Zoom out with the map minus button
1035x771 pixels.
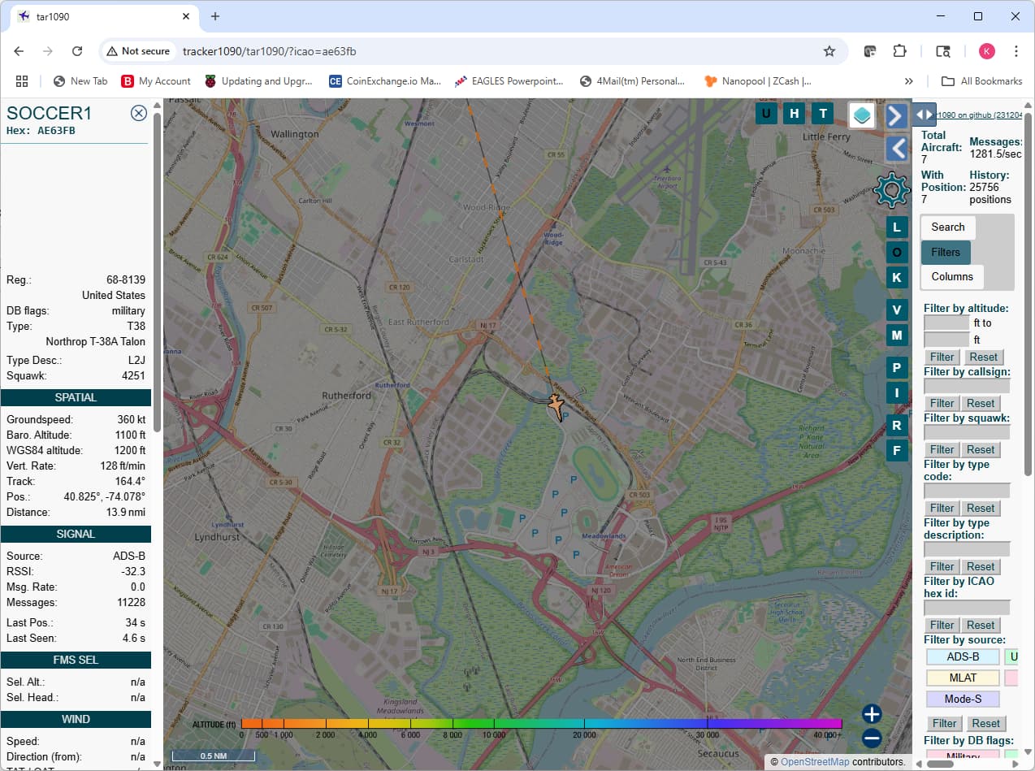[x=872, y=739]
